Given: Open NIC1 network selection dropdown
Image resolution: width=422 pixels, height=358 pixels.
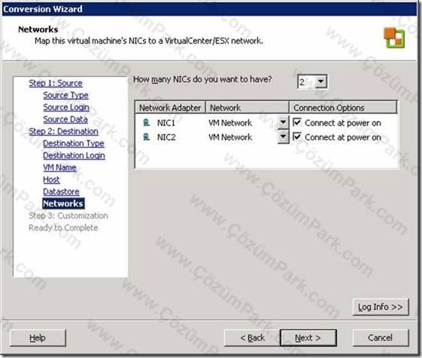Looking at the screenshot, I should coord(283,123).
